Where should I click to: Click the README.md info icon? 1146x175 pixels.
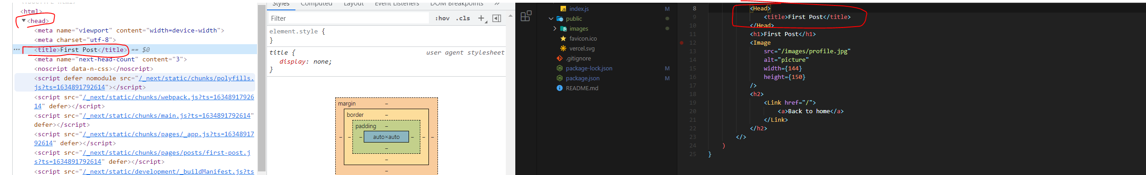point(560,88)
